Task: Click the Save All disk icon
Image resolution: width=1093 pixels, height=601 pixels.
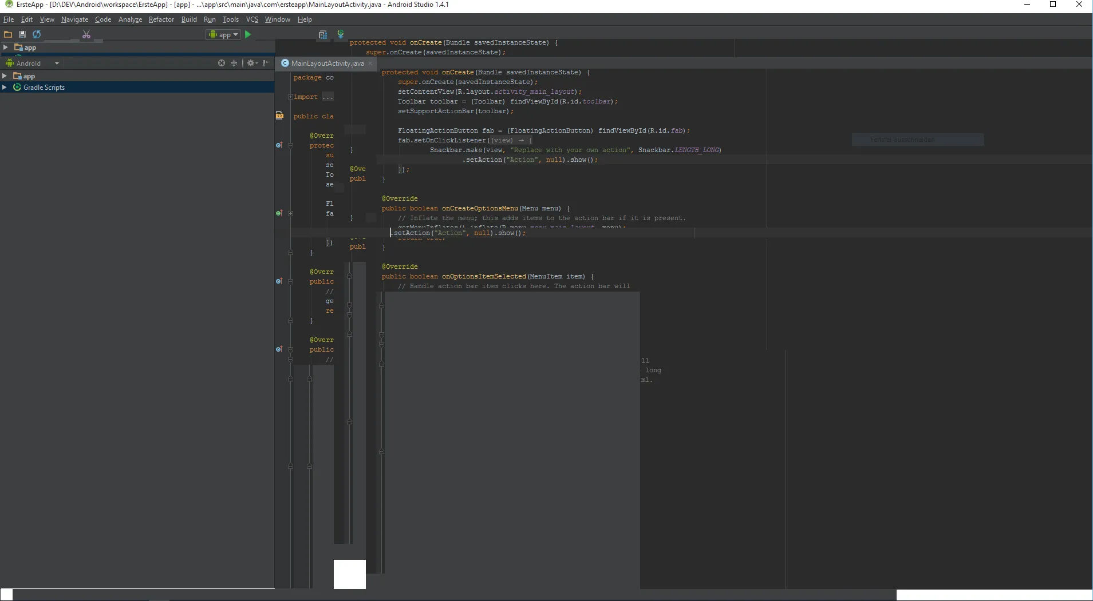Action: click(x=22, y=34)
